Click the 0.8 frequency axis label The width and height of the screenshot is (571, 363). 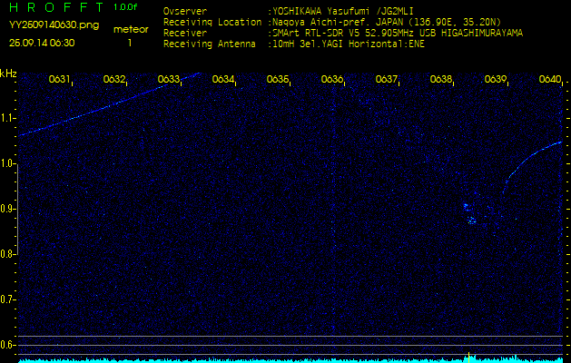pyautogui.click(x=8, y=254)
